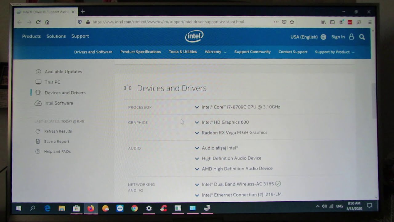This screenshot has height=222, width=394.
Task: Go to Product Specifications
Action: (140, 52)
